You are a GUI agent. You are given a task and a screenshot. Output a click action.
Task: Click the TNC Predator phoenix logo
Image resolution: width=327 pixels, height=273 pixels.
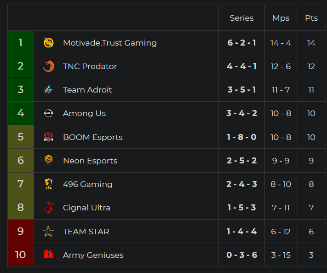coord(48,66)
